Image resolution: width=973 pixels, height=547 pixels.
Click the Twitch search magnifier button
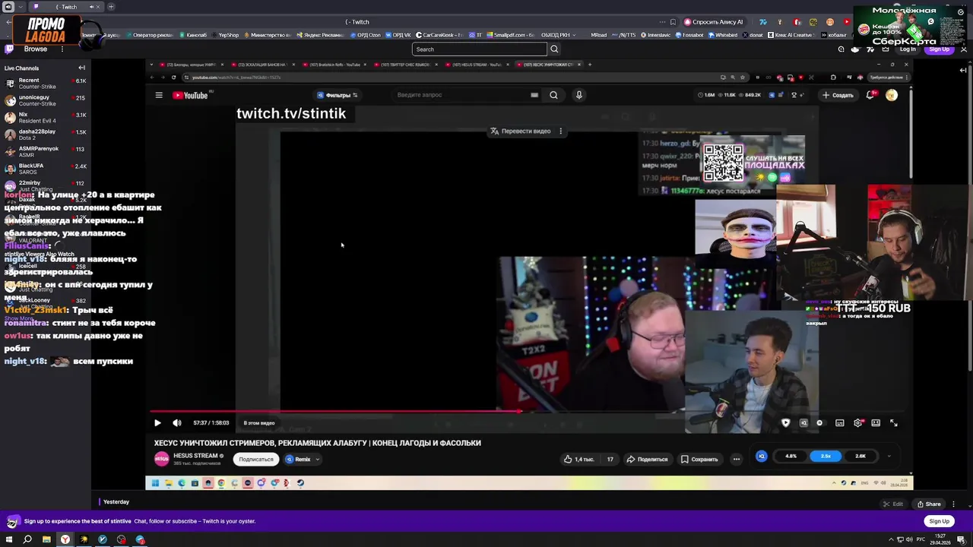[554, 49]
